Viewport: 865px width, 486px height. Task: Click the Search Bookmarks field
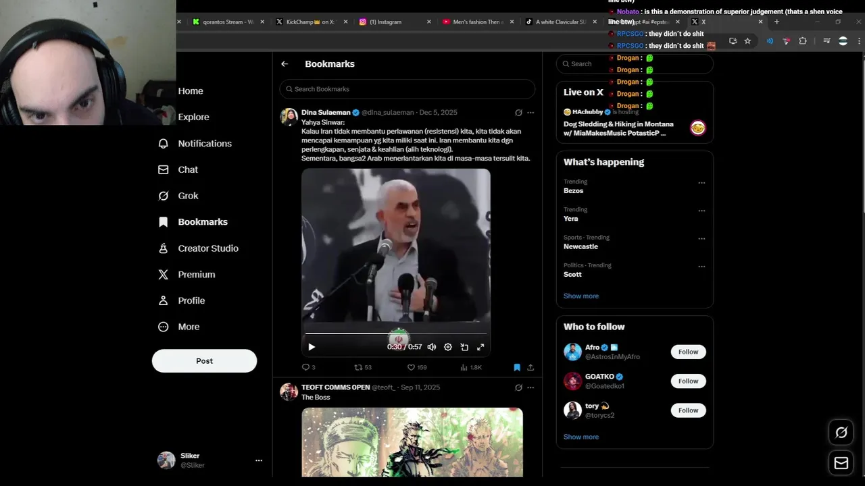tap(407, 89)
